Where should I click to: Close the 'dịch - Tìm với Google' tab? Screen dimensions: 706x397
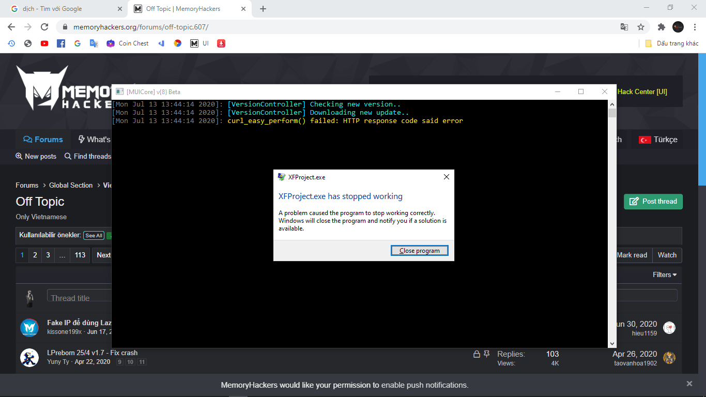119,9
